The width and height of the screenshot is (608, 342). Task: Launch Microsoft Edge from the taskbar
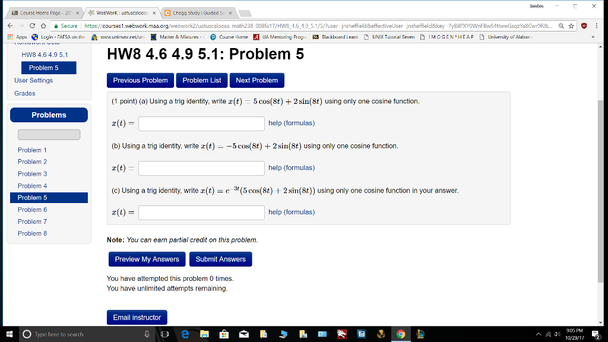pos(185,333)
